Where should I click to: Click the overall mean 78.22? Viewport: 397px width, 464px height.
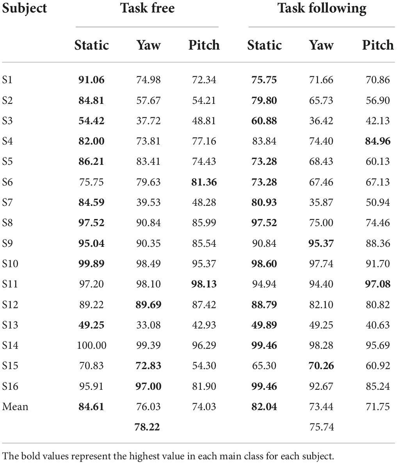[x=147, y=427]
